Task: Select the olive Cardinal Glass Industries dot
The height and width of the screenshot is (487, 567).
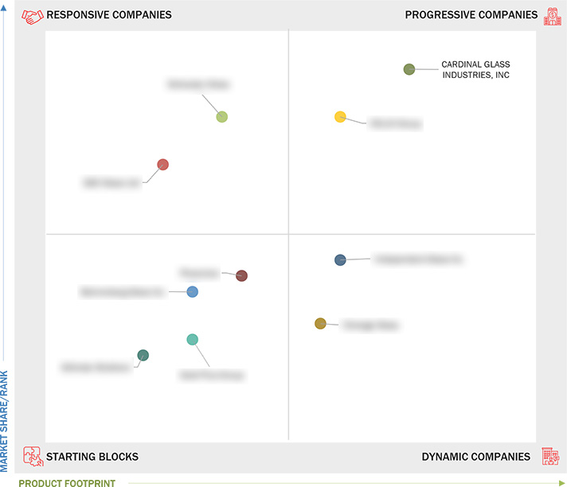Action: click(409, 69)
